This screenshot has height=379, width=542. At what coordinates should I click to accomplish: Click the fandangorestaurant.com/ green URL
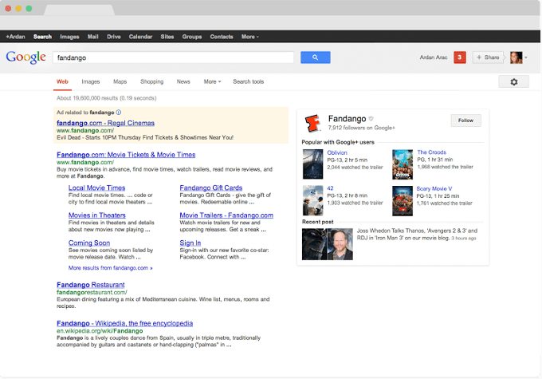[x=92, y=292]
